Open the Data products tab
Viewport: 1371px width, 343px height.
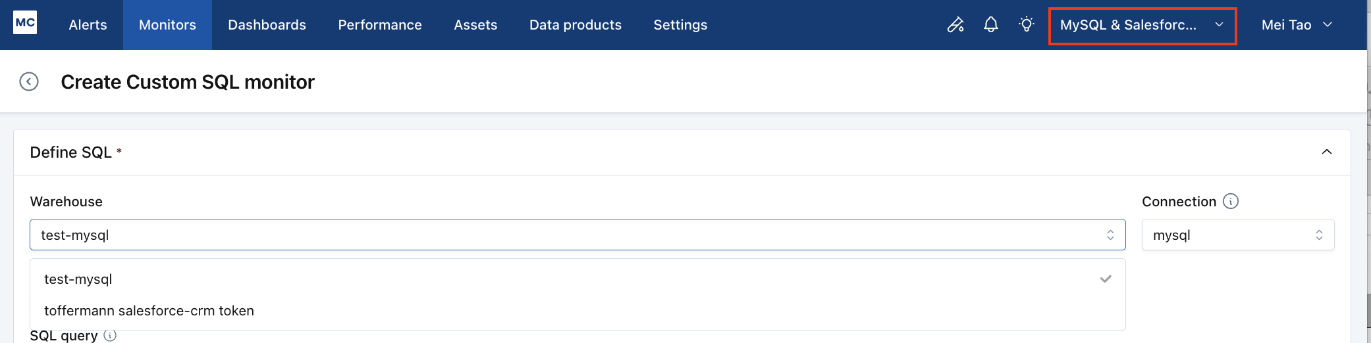pyautogui.click(x=576, y=25)
